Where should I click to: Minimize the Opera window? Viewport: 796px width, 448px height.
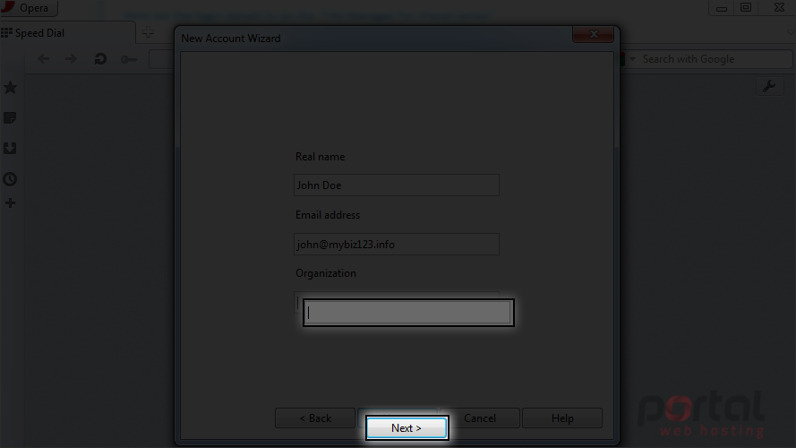722,8
